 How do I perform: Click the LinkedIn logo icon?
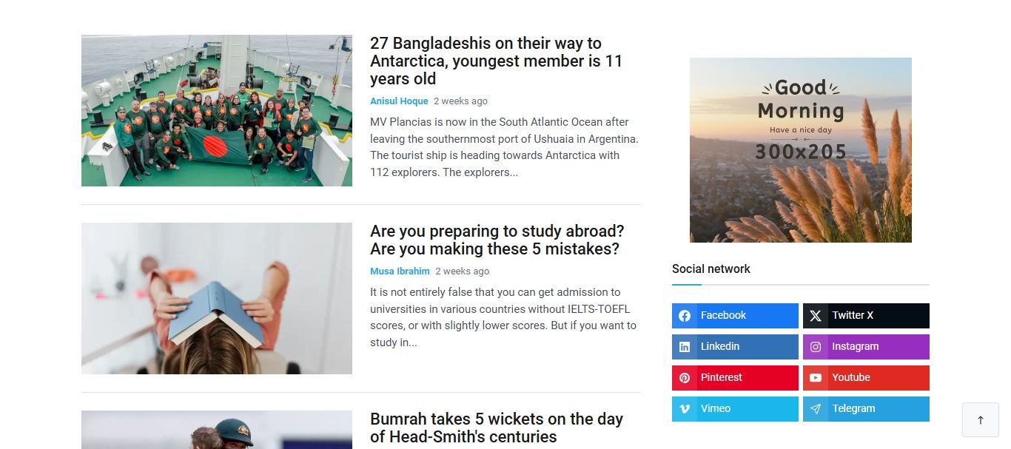click(685, 347)
